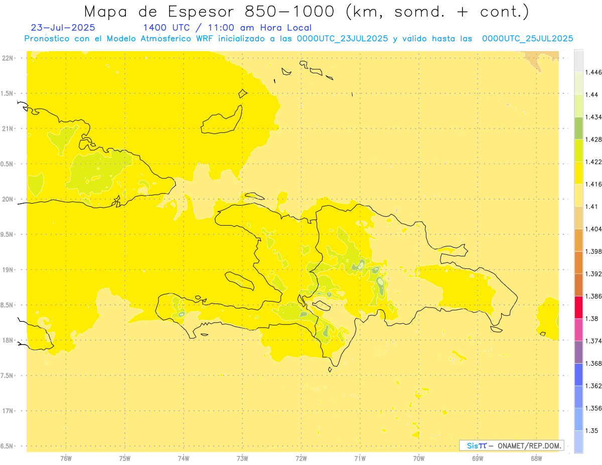Image resolution: width=602 pixels, height=465 pixels.
Task: Click the '73W' longitude label
Action: point(242,458)
